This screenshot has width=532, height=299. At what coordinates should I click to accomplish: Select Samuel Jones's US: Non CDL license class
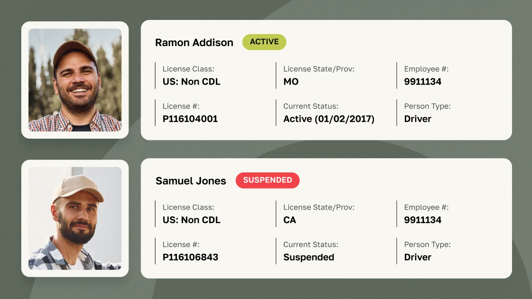192,220
